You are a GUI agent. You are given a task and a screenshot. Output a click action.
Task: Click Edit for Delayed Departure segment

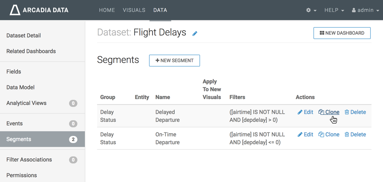[305, 112]
